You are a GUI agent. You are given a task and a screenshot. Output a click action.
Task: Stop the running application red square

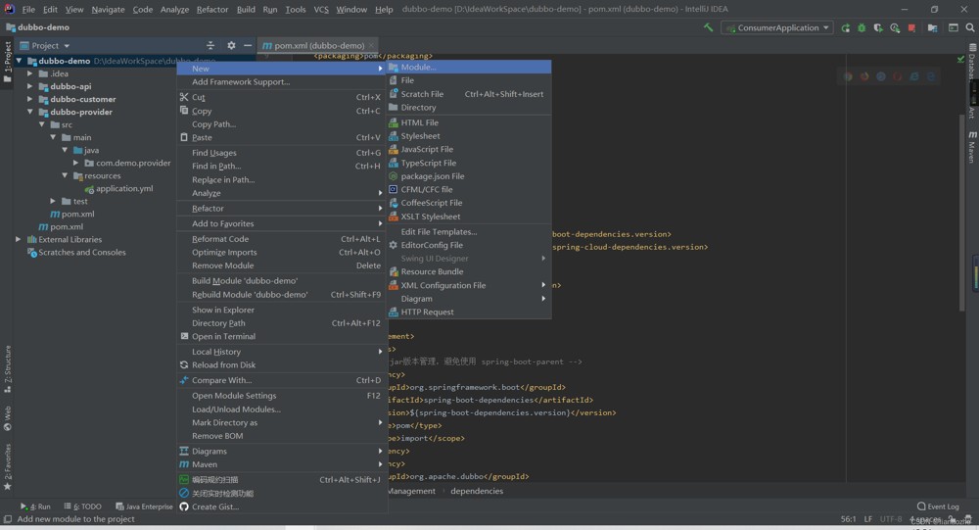pos(911,27)
